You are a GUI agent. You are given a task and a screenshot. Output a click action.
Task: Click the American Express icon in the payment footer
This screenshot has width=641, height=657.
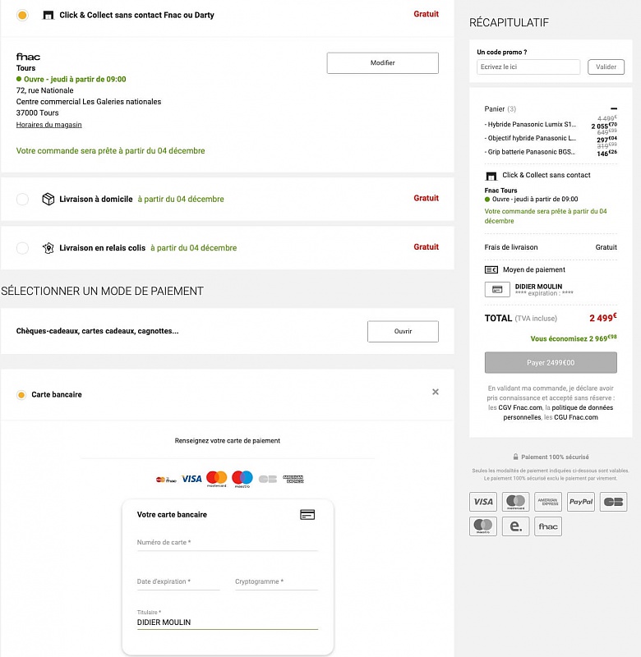(x=548, y=502)
